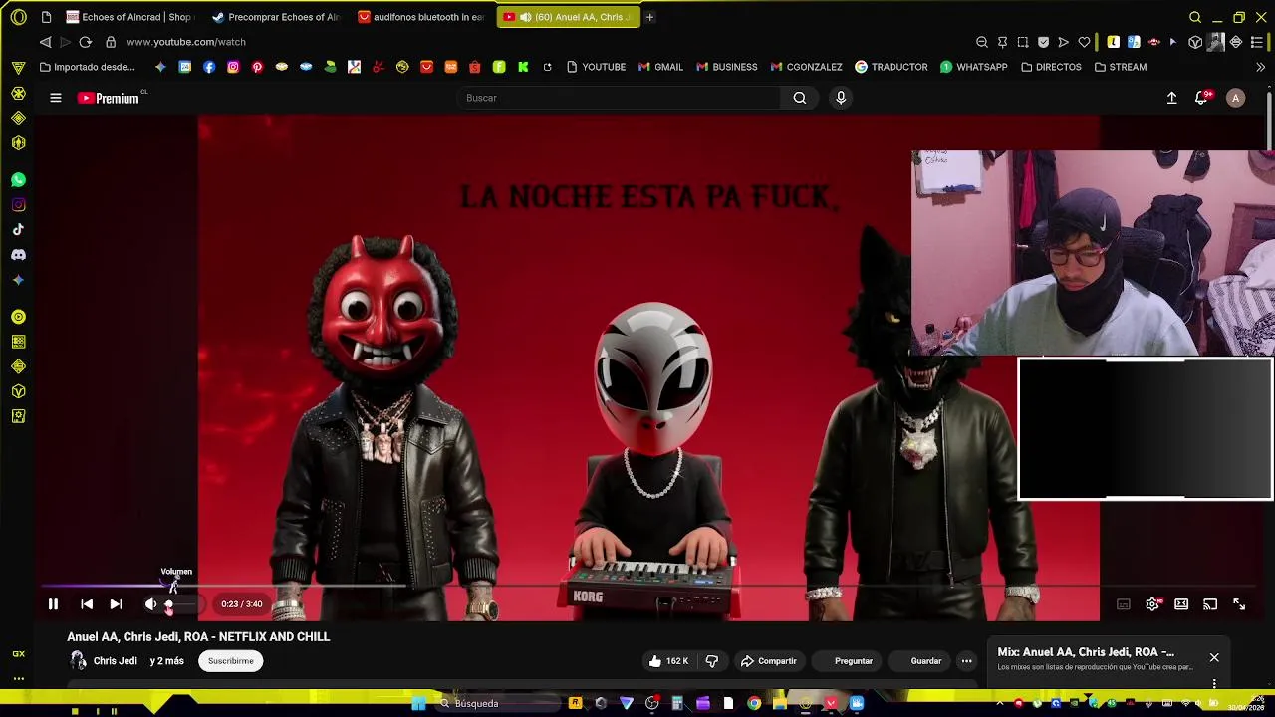Open the 'Importado desde...' bookmarks folder

tap(87, 67)
